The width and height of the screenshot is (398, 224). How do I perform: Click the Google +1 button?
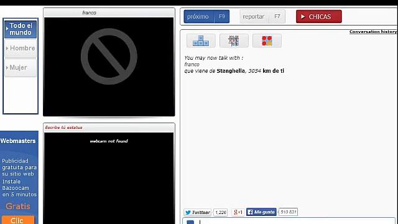(238, 212)
